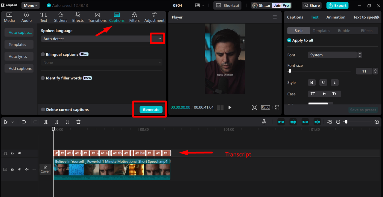Click the microphone record voiceover icon
This screenshot has width=383, height=197.
(264, 122)
